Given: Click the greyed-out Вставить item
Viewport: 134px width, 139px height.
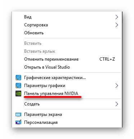Looking at the screenshot, I should click(33, 43).
